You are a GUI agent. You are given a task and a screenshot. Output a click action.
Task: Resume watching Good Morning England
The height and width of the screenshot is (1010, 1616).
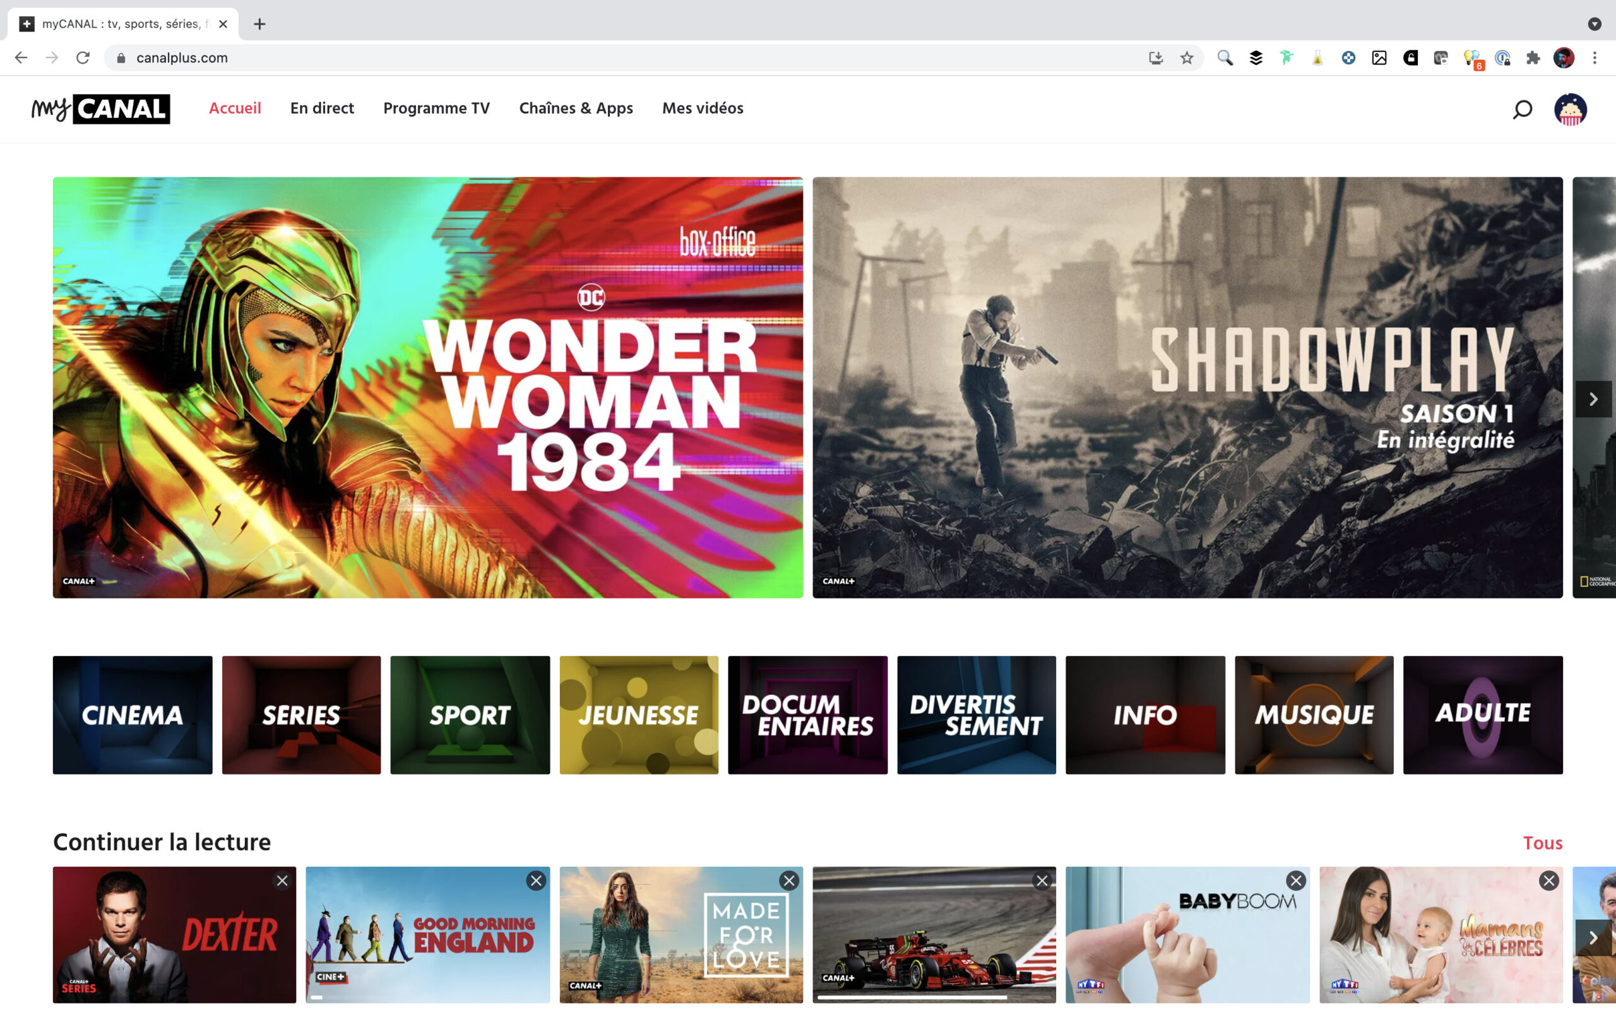coord(428,935)
